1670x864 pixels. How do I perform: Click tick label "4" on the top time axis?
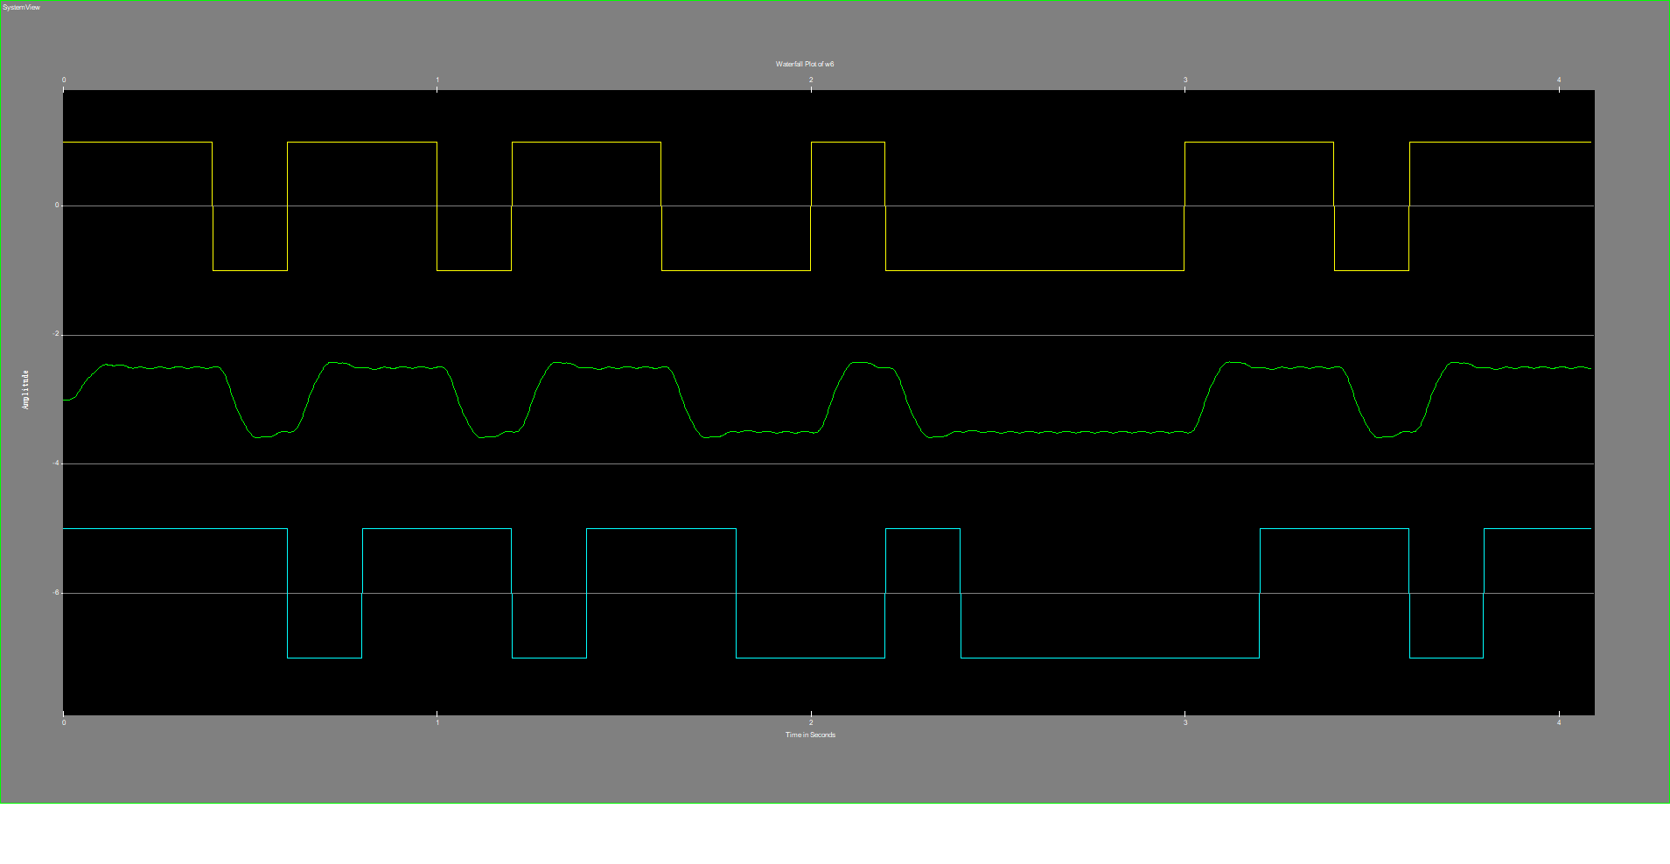pyautogui.click(x=1559, y=80)
